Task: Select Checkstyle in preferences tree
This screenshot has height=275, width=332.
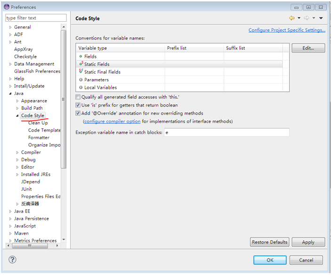Action: 25,57
